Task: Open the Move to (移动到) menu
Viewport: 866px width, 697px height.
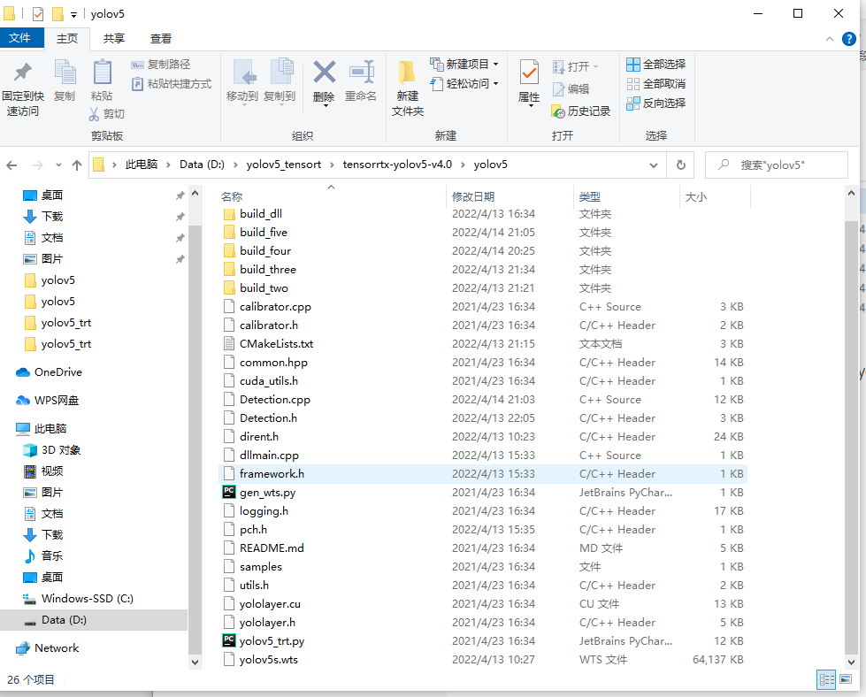Action: point(242,81)
